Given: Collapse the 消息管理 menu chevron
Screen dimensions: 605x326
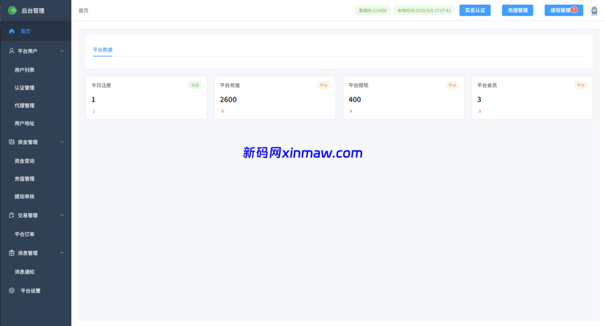Looking at the screenshot, I should click(62, 253).
